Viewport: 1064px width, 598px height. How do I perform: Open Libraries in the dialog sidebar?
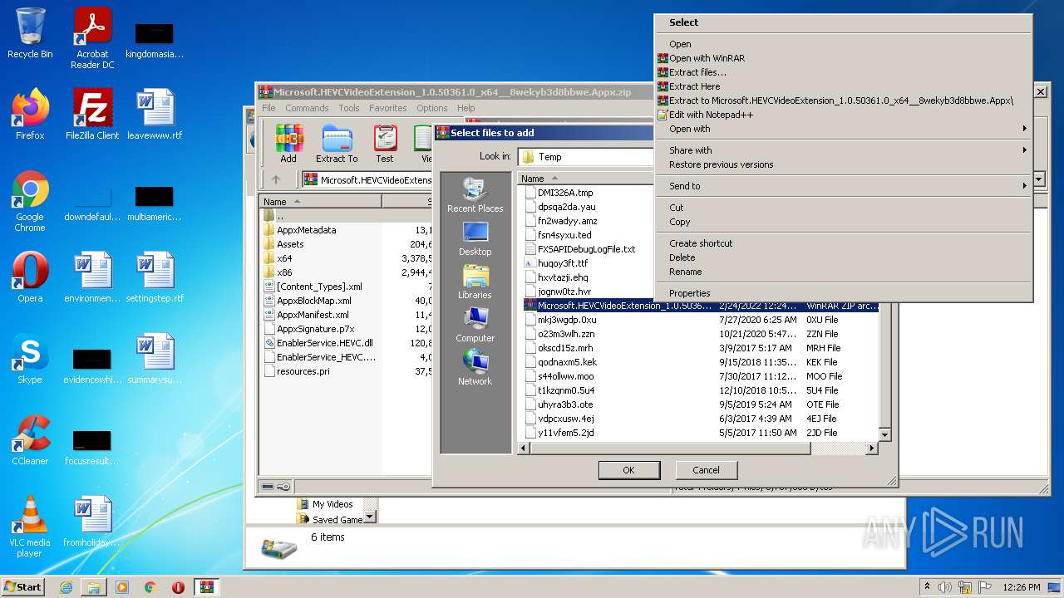click(x=475, y=282)
